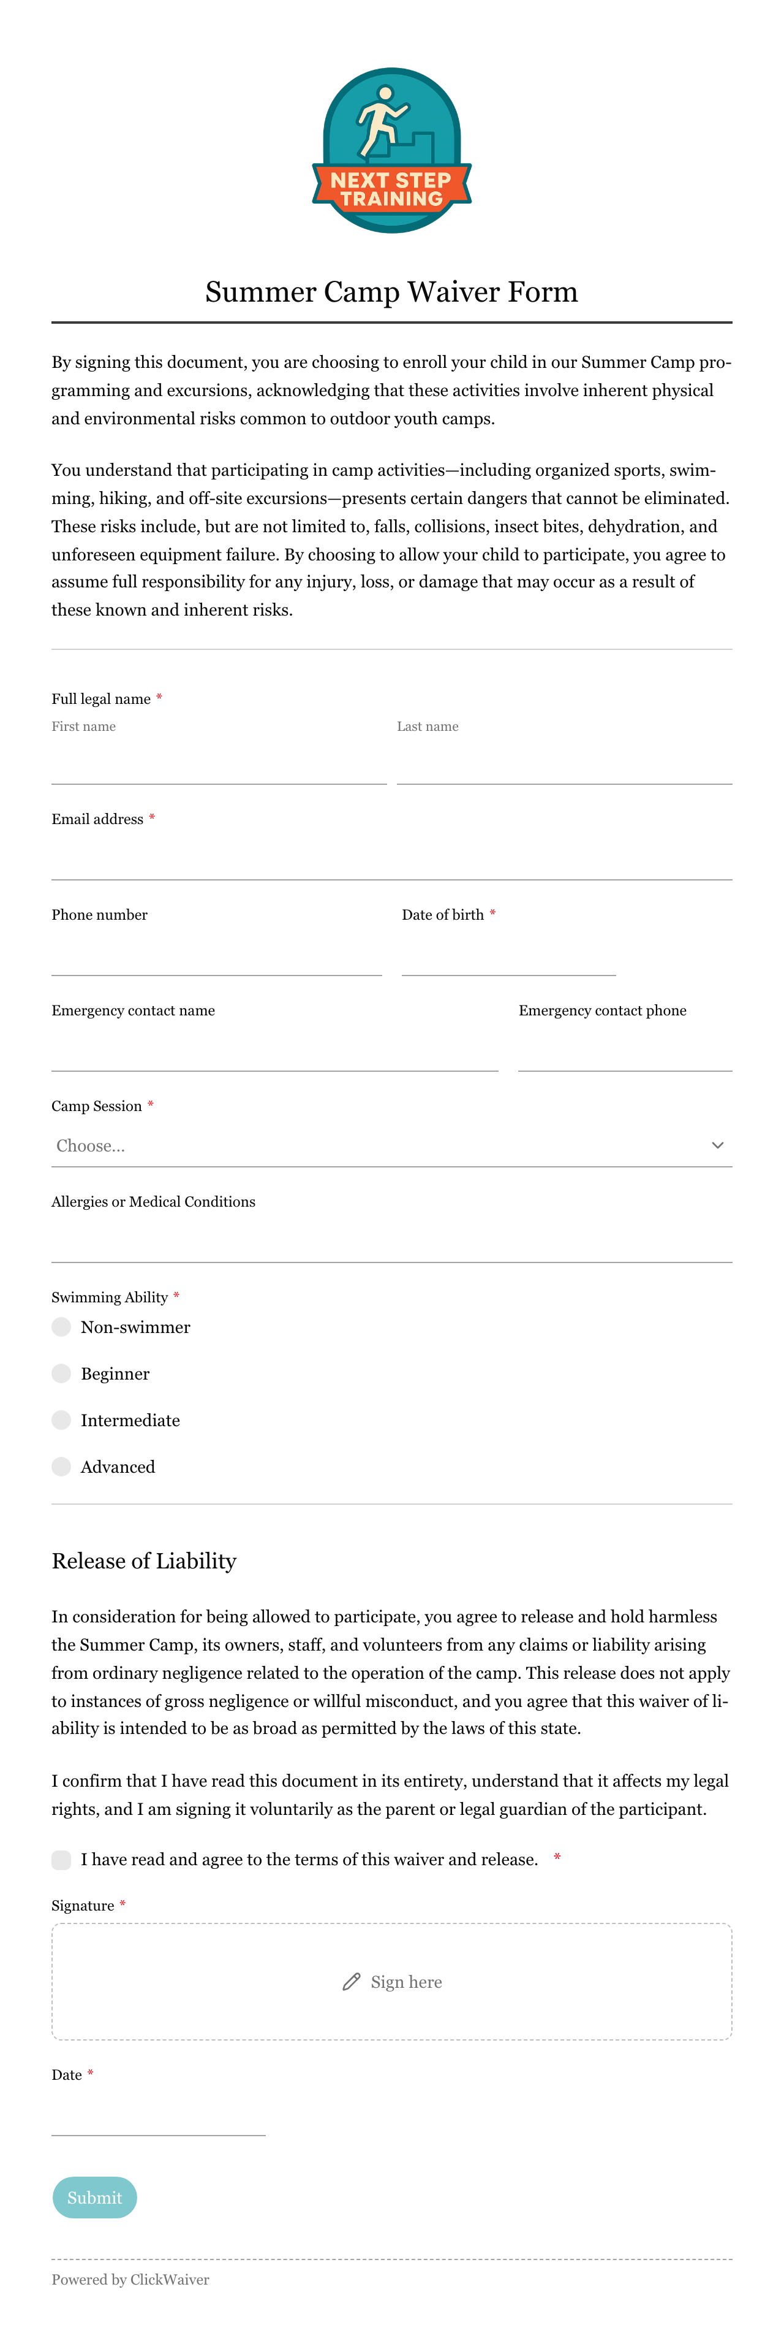Image resolution: width=784 pixels, height=2341 pixels.
Task: Click the Emergency contact name field
Action: pyautogui.click(x=275, y=1050)
